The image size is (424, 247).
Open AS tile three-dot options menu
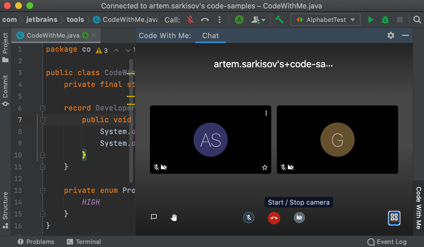266,113
